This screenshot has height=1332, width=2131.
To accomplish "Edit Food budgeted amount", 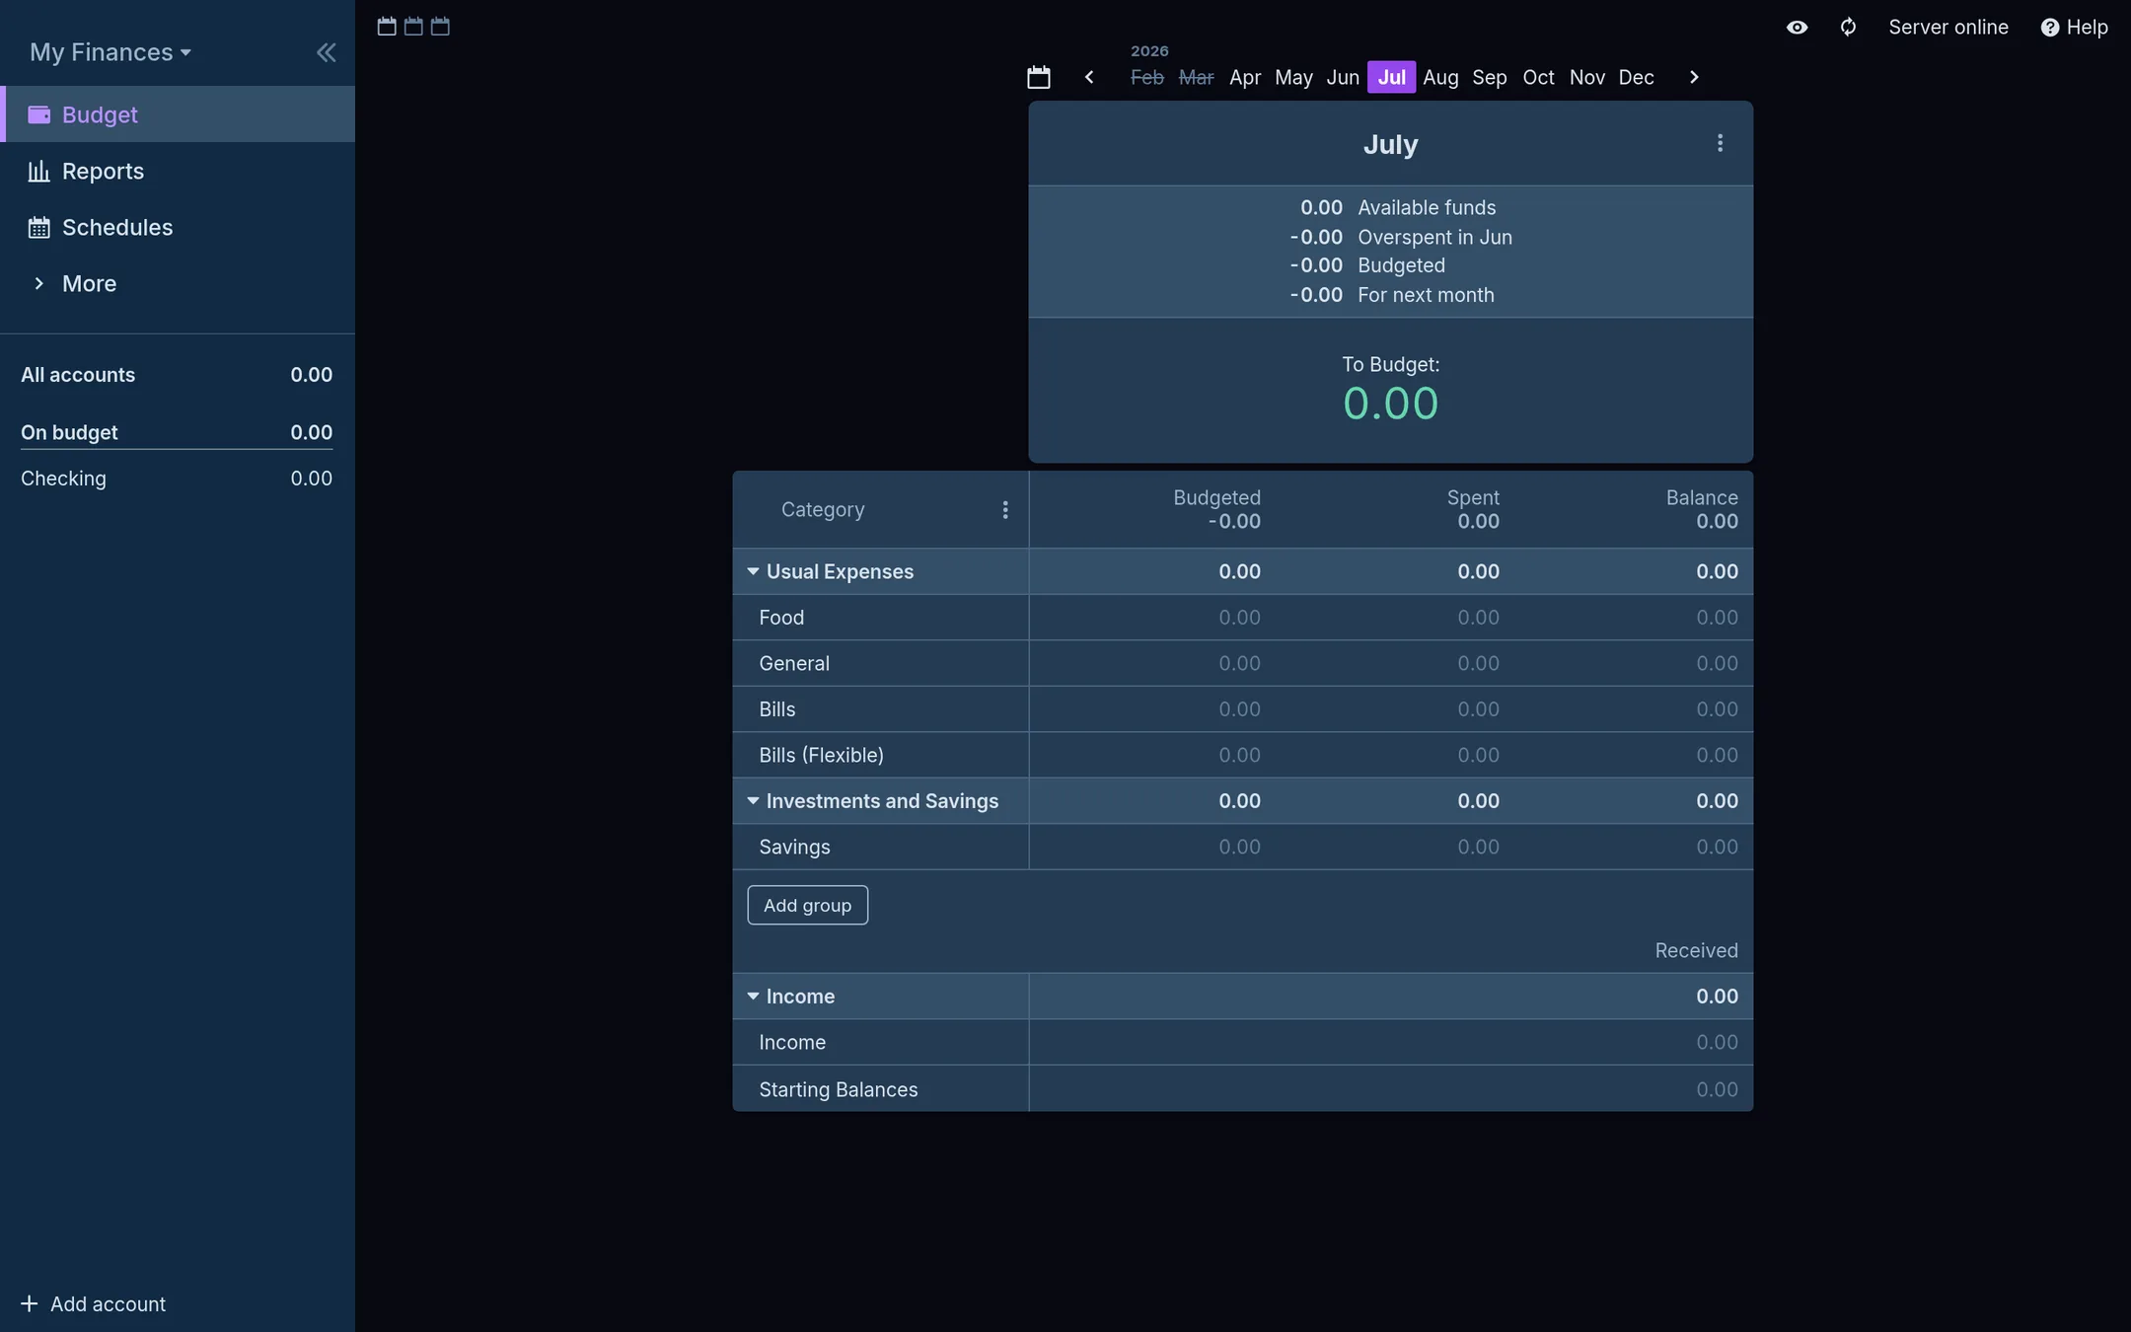I will (1239, 618).
